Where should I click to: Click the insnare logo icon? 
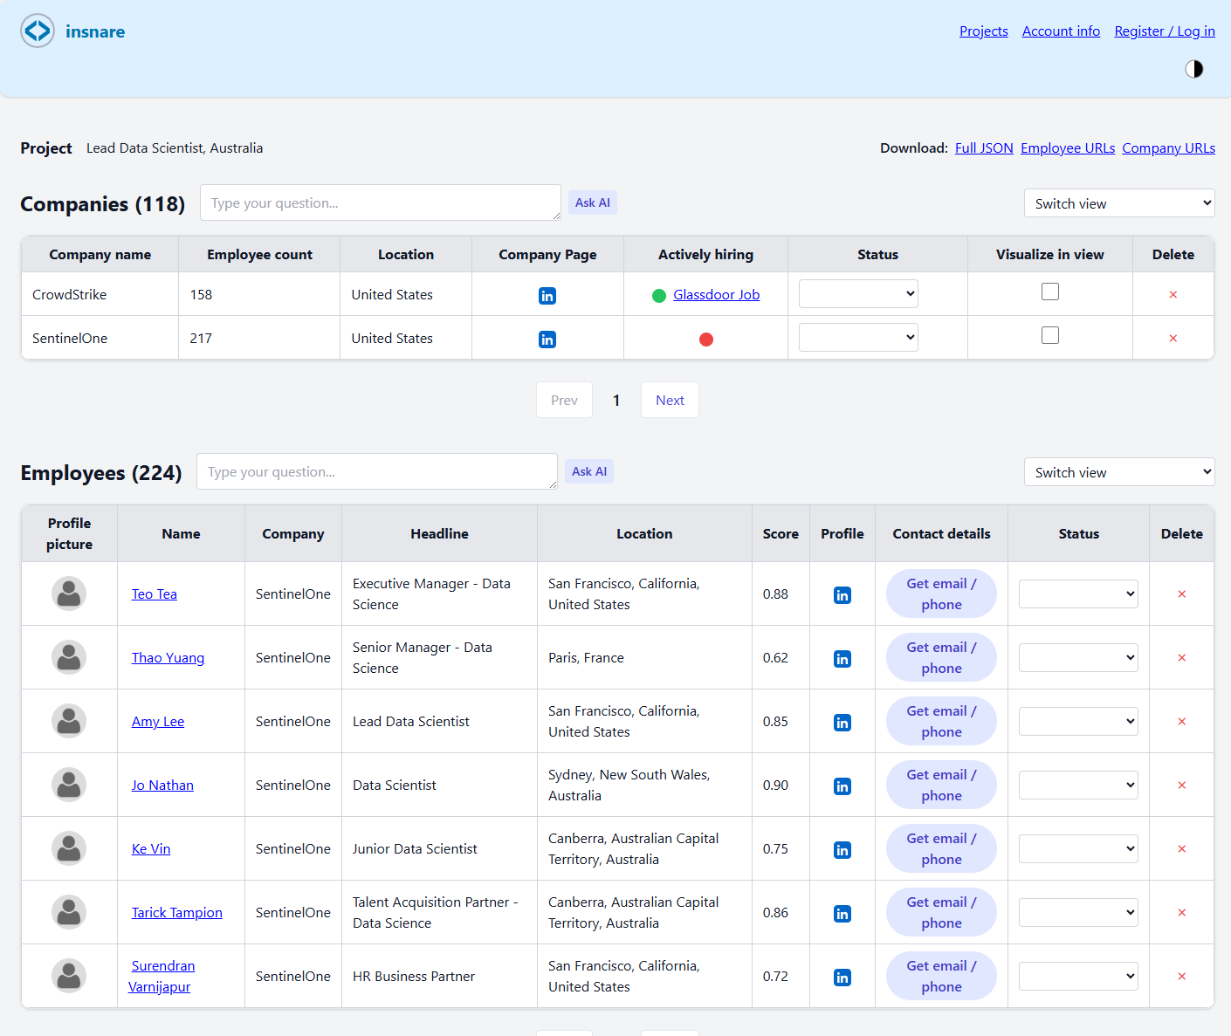[x=38, y=31]
